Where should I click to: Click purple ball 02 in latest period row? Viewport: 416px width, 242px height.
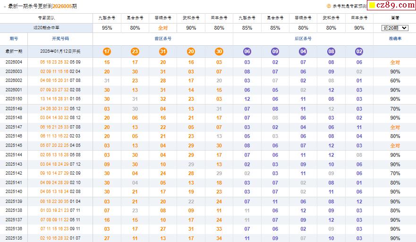pyautogui.click(x=359, y=52)
